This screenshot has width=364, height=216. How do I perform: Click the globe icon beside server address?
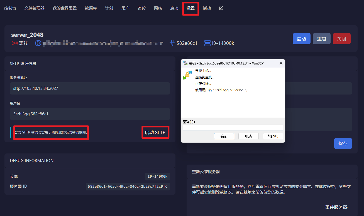coord(38,43)
